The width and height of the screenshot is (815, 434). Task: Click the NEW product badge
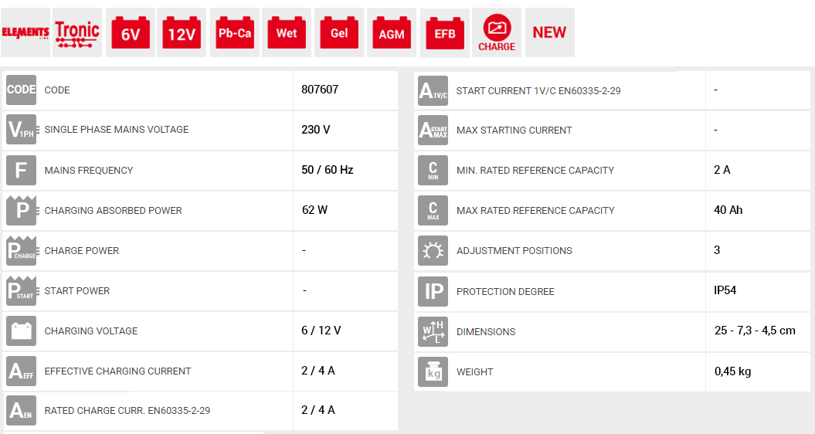coord(549,32)
